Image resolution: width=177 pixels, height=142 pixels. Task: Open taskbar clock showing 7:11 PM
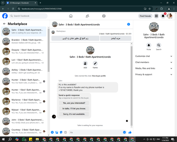pyautogui.click(x=165, y=139)
